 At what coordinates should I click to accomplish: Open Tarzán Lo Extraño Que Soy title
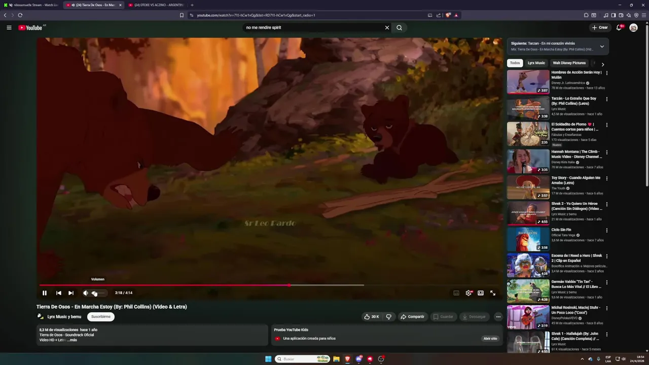pos(574,101)
